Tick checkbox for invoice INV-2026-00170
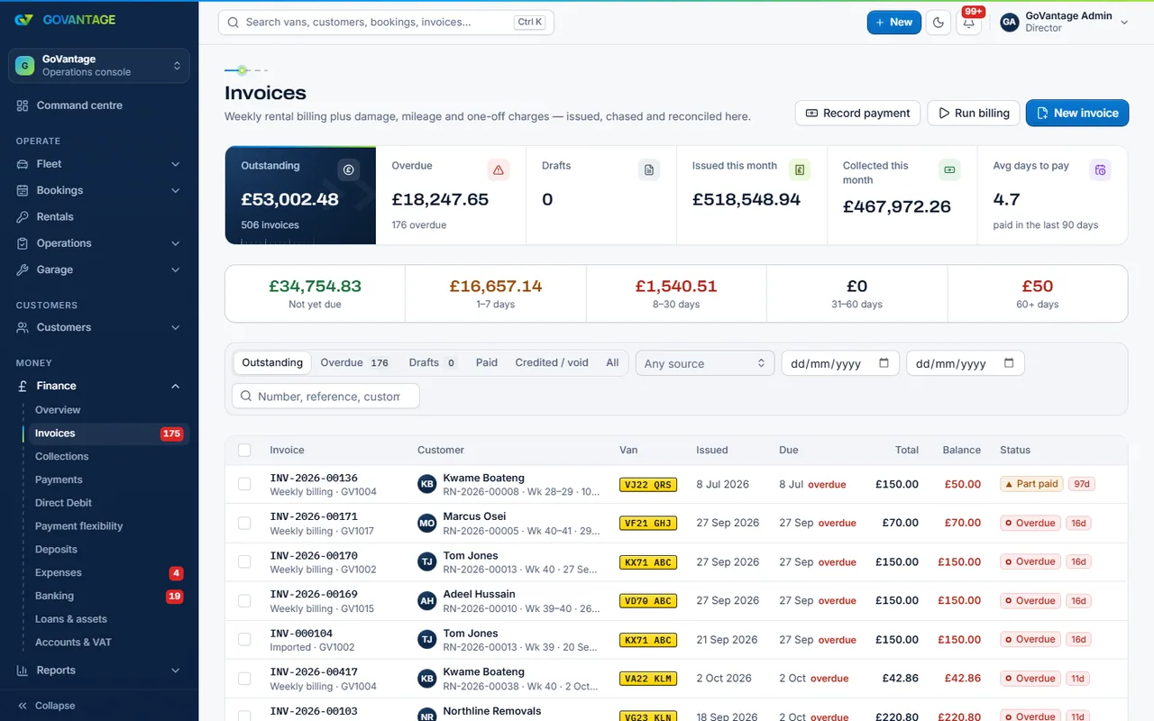 (x=244, y=561)
